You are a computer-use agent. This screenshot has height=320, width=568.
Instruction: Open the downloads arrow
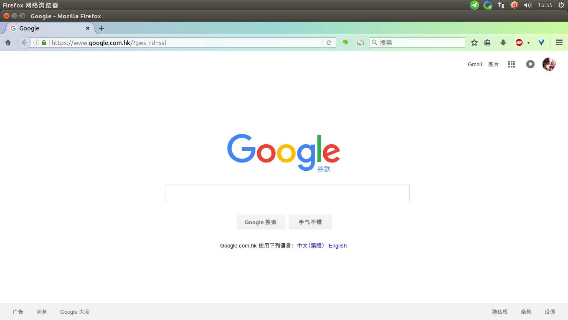(503, 42)
